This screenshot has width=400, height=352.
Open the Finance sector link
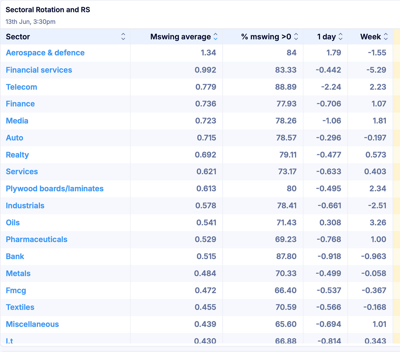20,104
